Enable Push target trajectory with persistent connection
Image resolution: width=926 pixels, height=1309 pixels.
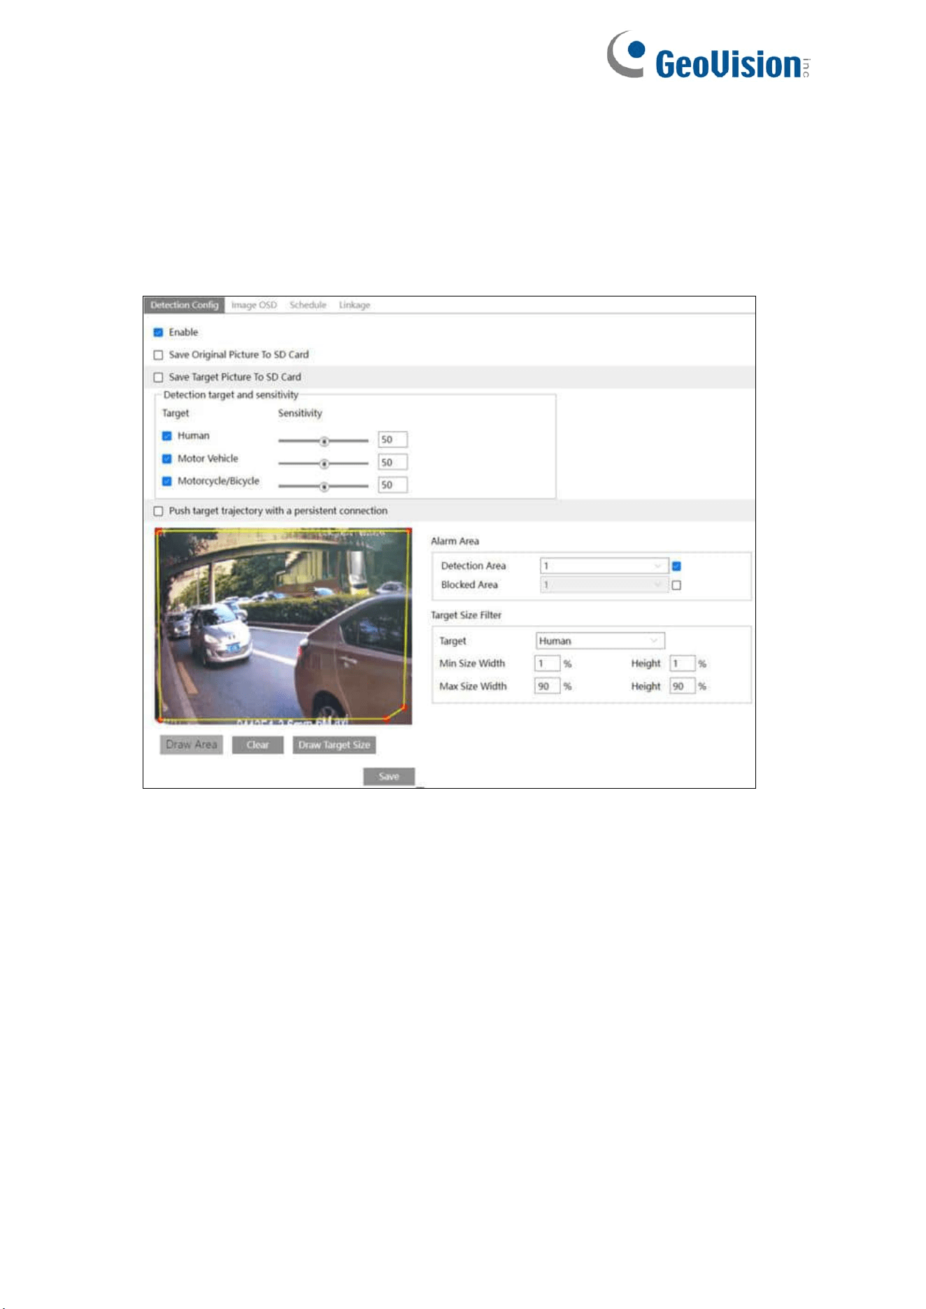tap(158, 511)
